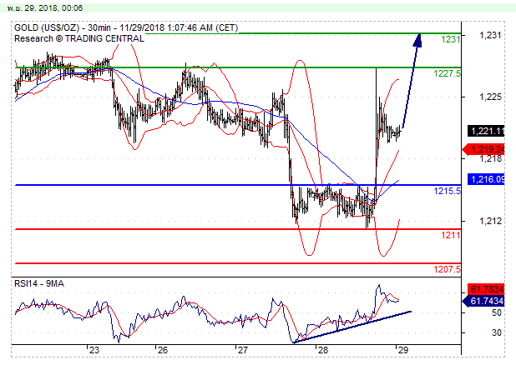Click the green 1227.5 resistance label
The height and width of the screenshot is (370, 516).
pyautogui.click(x=448, y=73)
